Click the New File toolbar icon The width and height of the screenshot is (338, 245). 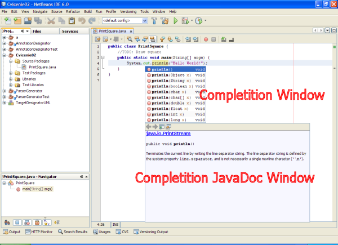(x=8, y=21)
